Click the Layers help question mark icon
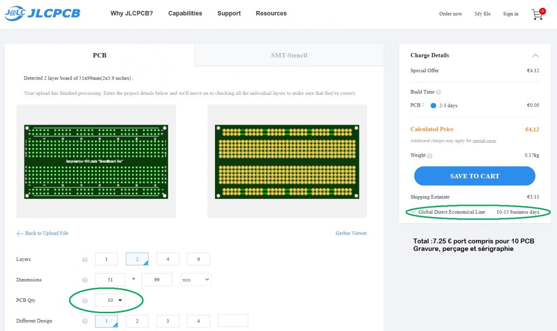This screenshot has height=331, width=557. pos(85,260)
